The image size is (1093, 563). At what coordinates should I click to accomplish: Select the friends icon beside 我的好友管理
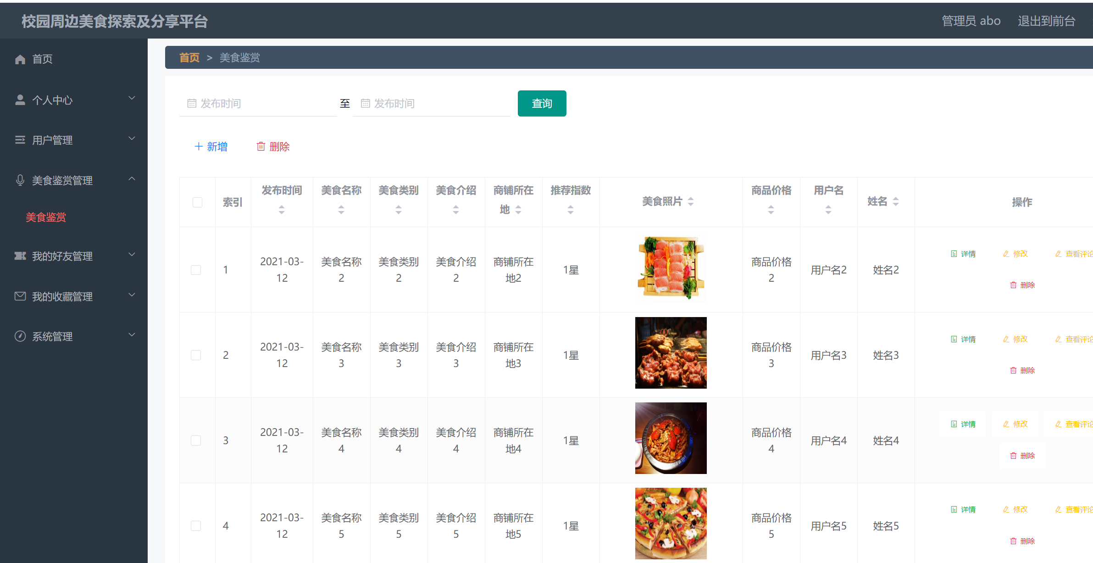point(20,256)
